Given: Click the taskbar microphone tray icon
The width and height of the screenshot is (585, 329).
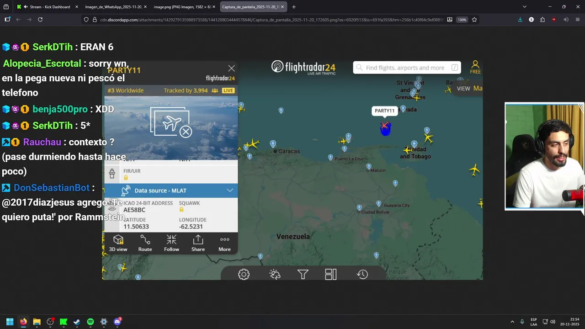Looking at the screenshot, I should [522, 322].
